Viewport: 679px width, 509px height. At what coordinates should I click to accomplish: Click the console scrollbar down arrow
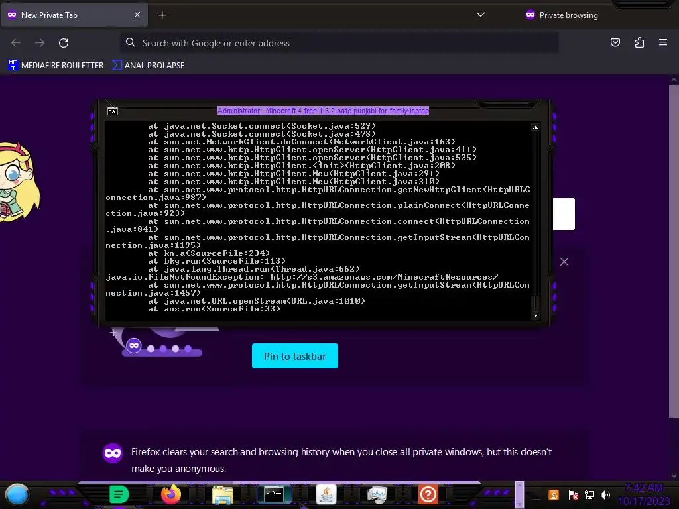click(535, 315)
